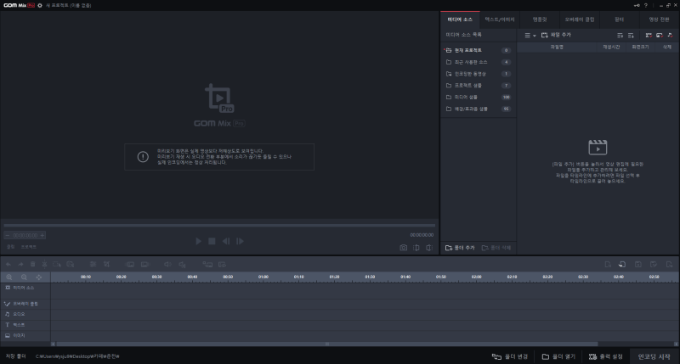Decrease timecode with minus stepper

point(8,235)
